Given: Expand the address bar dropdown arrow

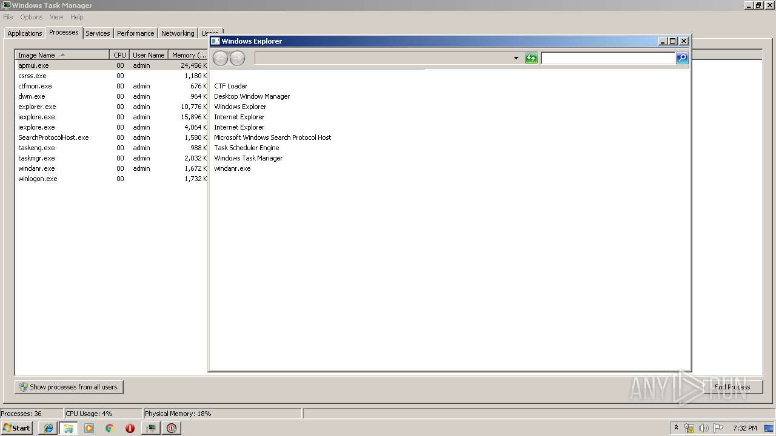Looking at the screenshot, I should coord(516,58).
